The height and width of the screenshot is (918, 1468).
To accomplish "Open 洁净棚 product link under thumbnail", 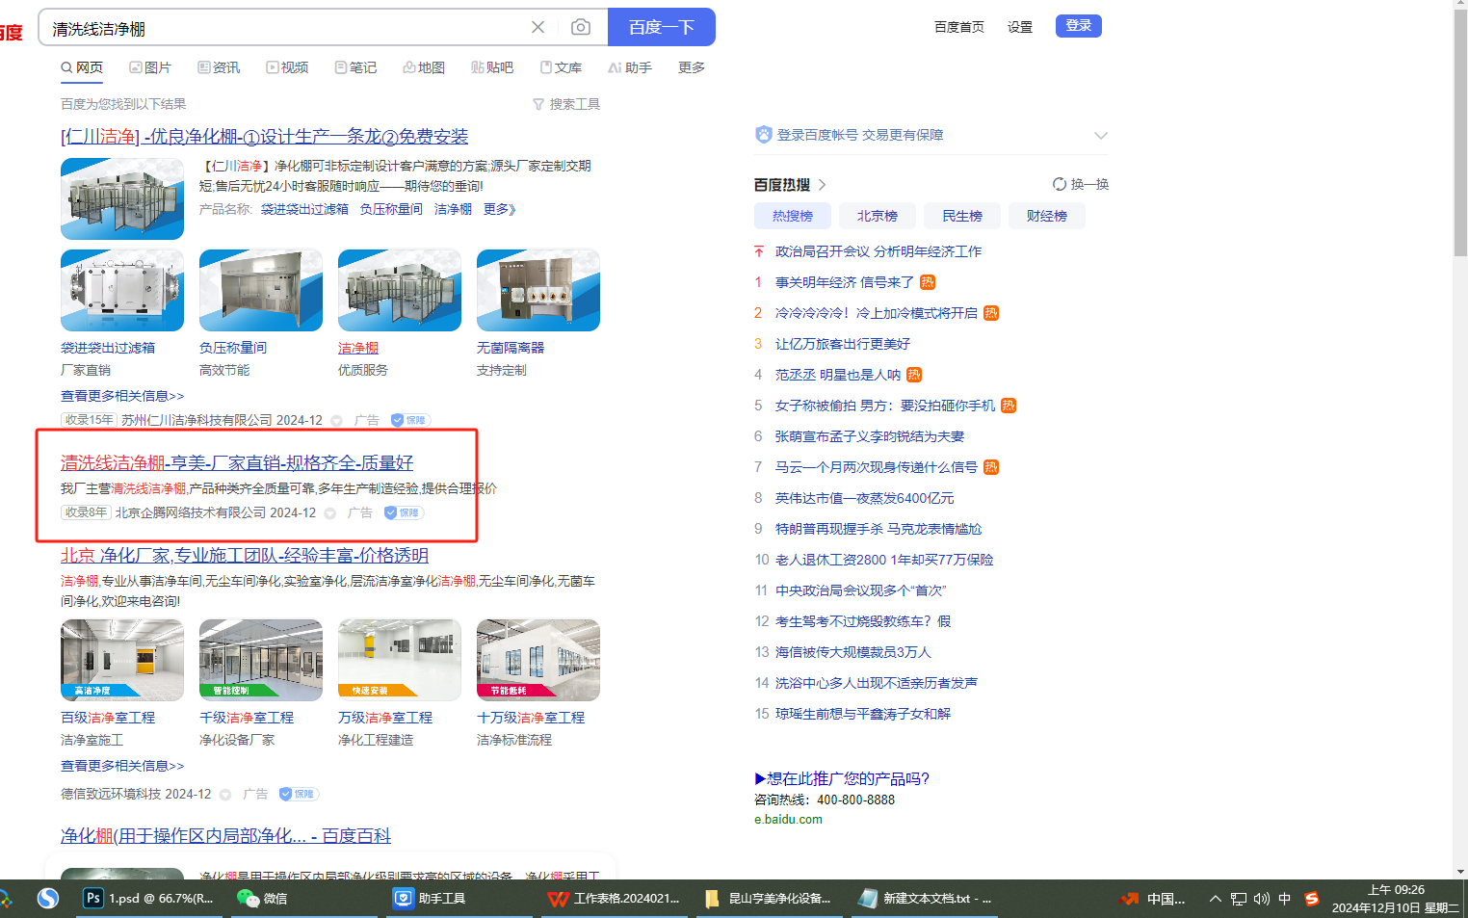I will tap(358, 348).
